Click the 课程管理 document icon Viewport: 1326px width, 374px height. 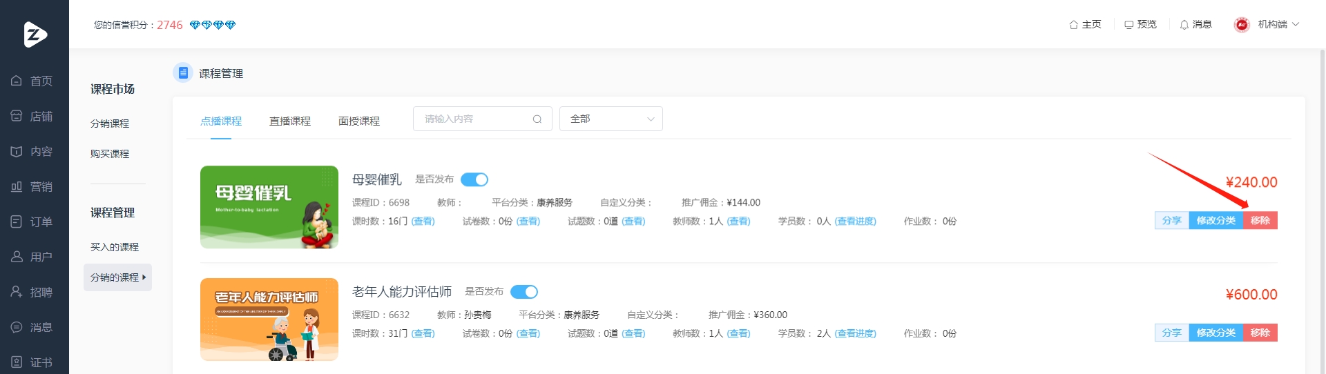(183, 72)
